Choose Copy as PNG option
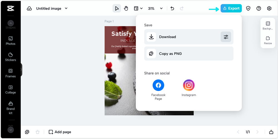 click(x=189, y=54)
